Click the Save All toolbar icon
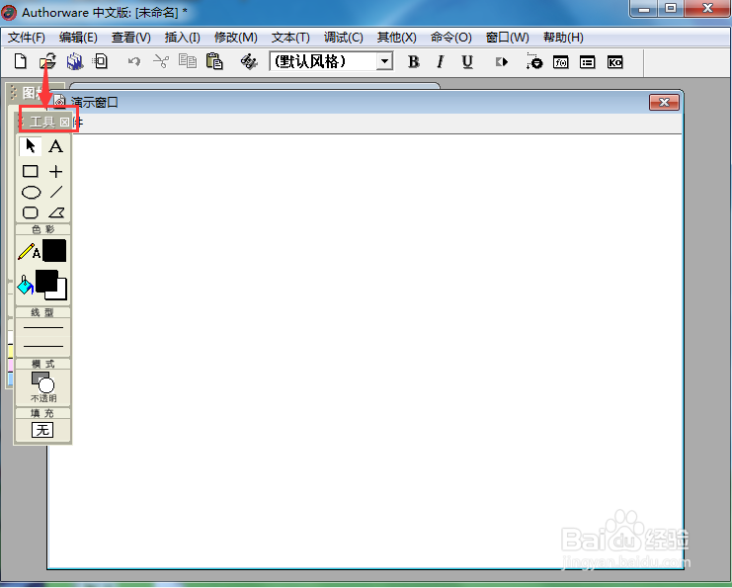This screenshot has height=588, width=732. click(x=75, y=61)
